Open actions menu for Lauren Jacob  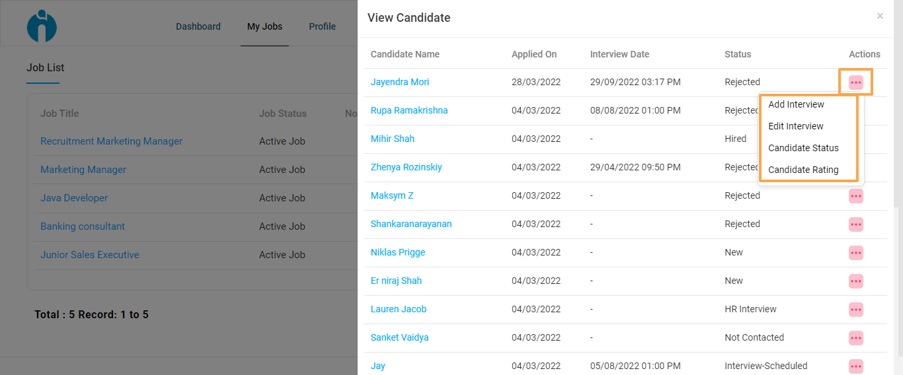click(x=856, y=310)
